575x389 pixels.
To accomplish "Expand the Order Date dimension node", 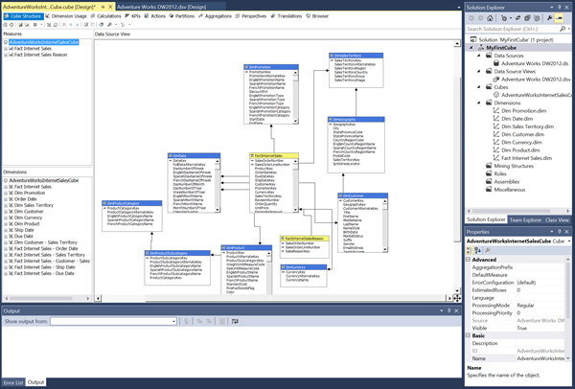I will (x=5, y=198).
